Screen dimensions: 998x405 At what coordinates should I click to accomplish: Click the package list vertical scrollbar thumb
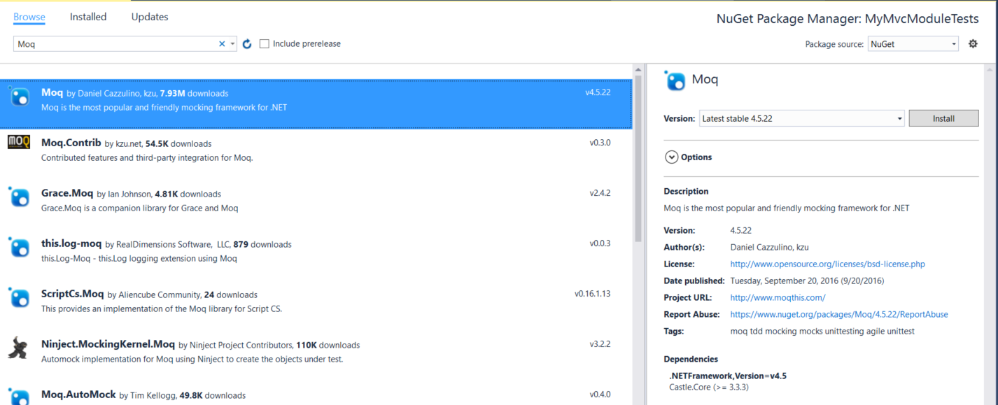click(638, 160)
